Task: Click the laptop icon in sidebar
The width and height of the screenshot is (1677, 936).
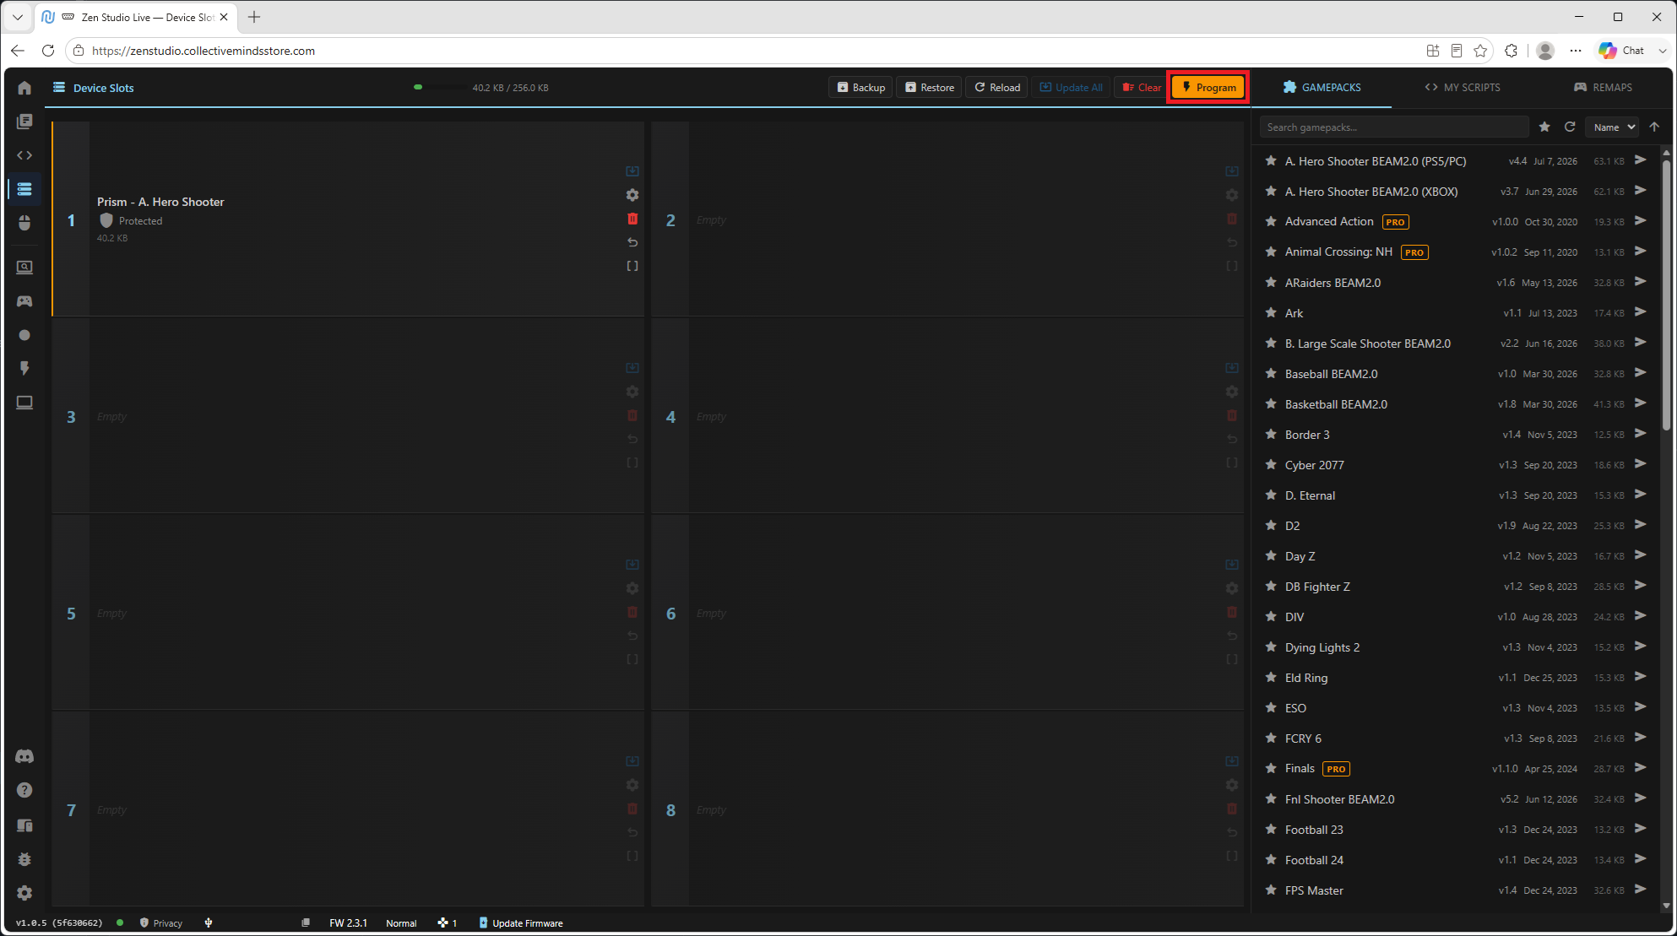Action: [x=24, y=403]
